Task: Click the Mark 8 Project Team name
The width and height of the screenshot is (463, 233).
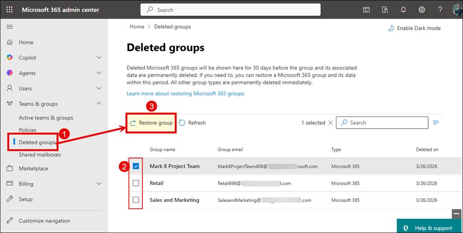Action: pos(175,166)
